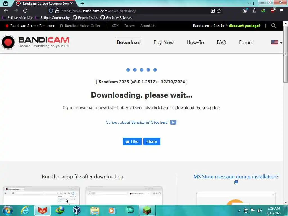Click the play video icon beside Curious link

pyautogui.click(x=173, y=122)
